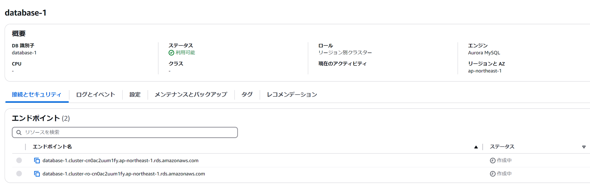Click the 利用可能 status text
The width and height of the screenshot is (590, 187).
click(x=185, y=53)
